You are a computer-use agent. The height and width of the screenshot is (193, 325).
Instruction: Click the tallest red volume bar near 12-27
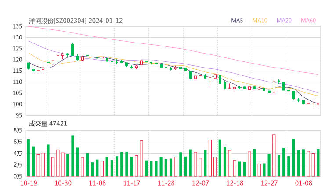coord(274,156)
